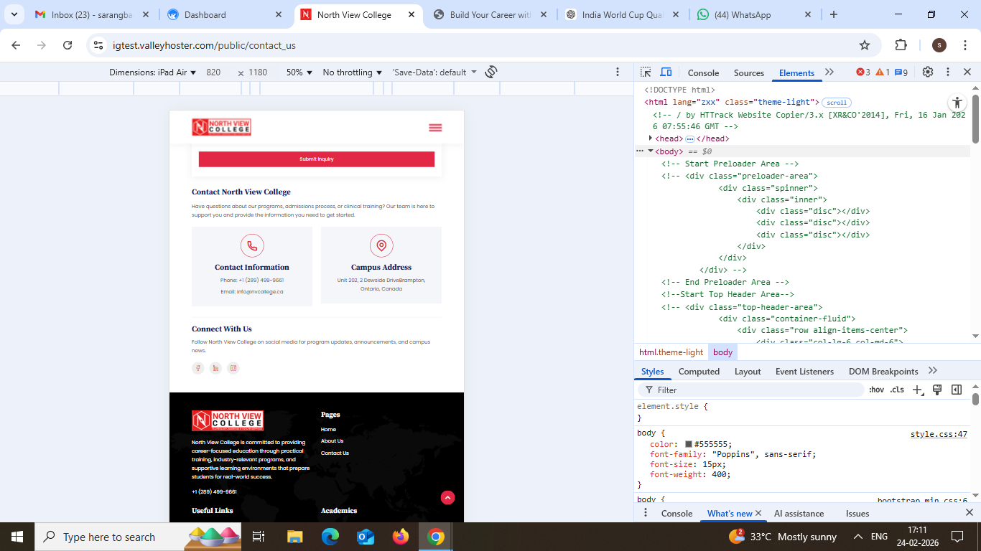981x551 pixels.
Task: Open the Issues drawer tab
Action: 857,513
